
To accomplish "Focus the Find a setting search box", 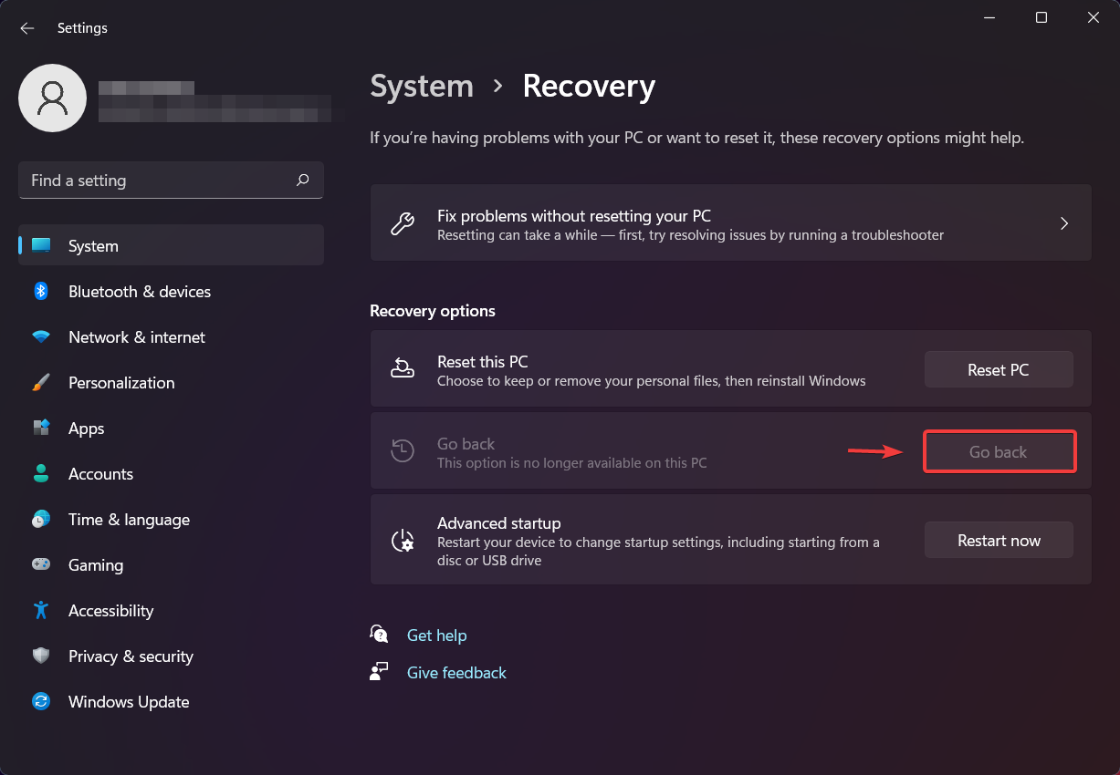I will point(155,181).
